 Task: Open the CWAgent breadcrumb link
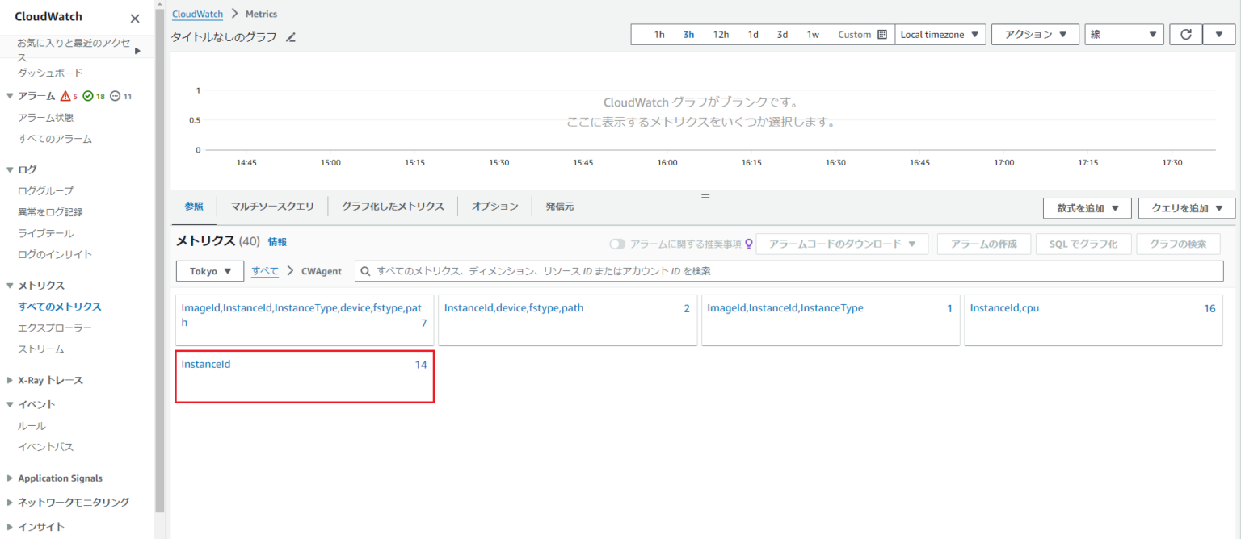[x=320, y=271]
